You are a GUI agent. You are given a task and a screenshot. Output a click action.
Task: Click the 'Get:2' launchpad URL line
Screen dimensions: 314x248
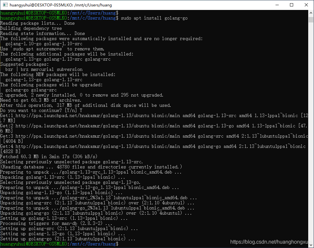point(154,128)
